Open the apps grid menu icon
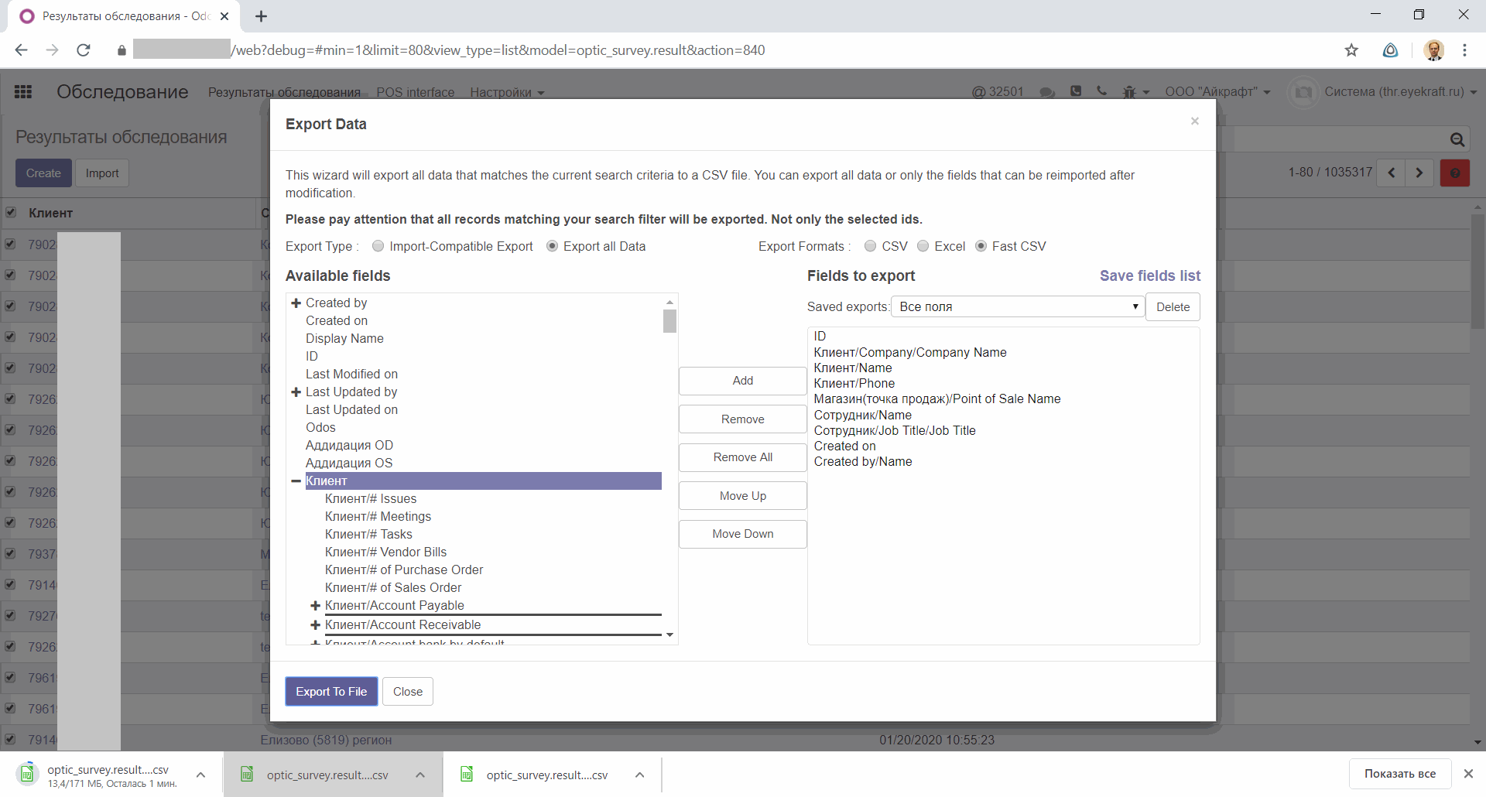The width and height of the screenshot is (1486, 797). (x=23, y=92)
